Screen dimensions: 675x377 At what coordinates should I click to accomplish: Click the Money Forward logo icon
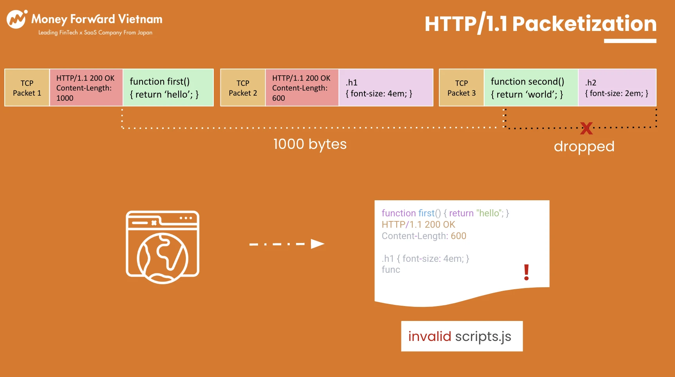17,19
